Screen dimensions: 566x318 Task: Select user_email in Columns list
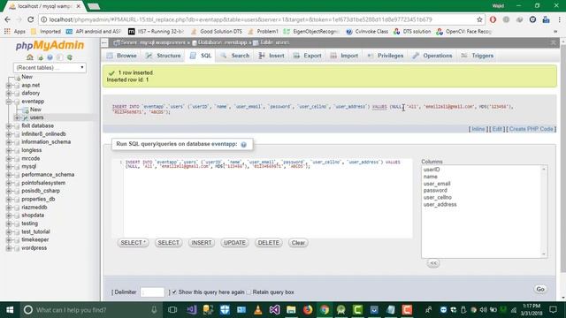click(437, 184)
